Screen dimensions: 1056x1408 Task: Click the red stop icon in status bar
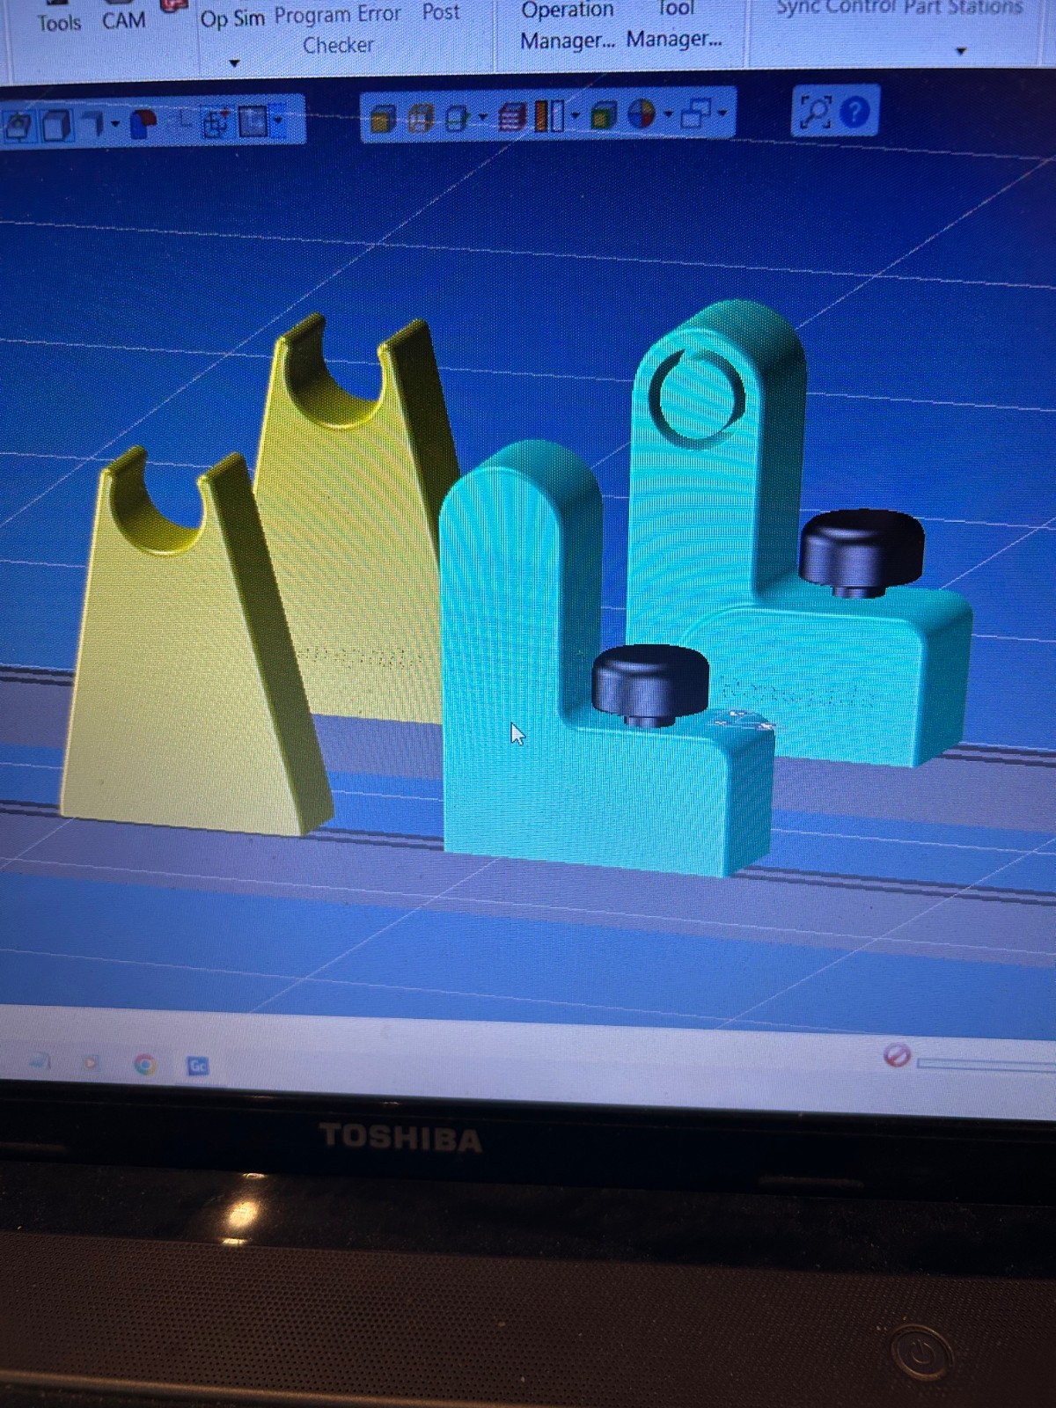(x=897, y=1054)
